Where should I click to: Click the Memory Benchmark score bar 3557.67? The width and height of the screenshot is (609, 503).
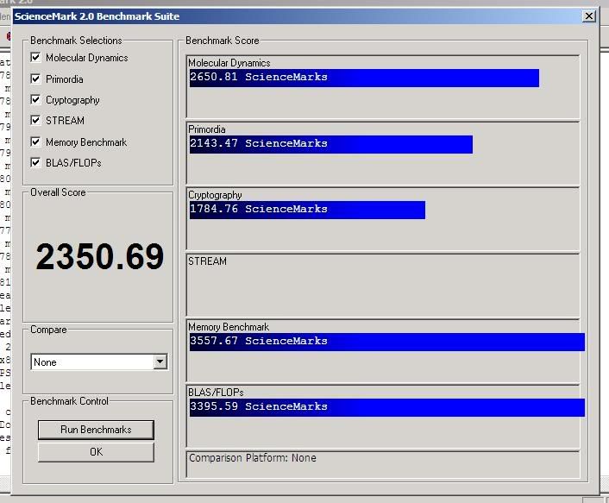point(386,342)
